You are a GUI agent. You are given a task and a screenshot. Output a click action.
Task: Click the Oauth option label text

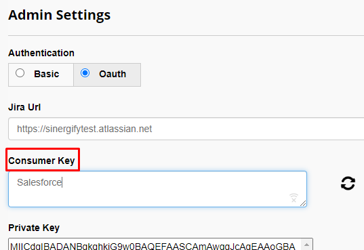tap(113, 74)
